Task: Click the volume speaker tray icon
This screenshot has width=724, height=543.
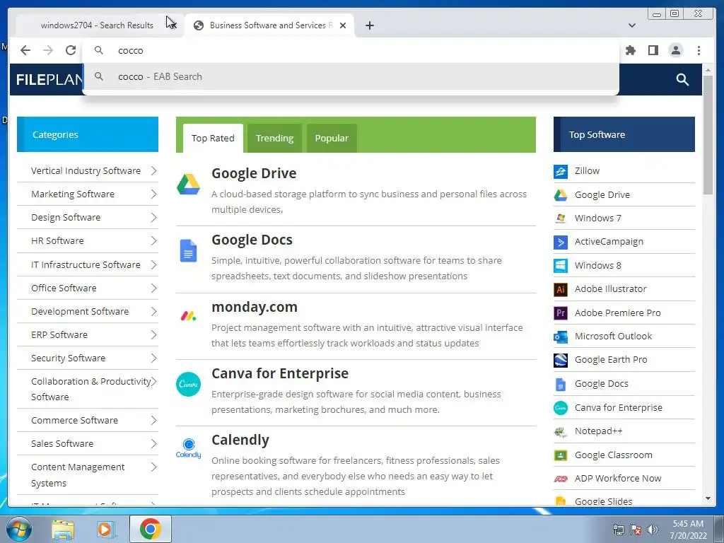Action: point(653,530)
